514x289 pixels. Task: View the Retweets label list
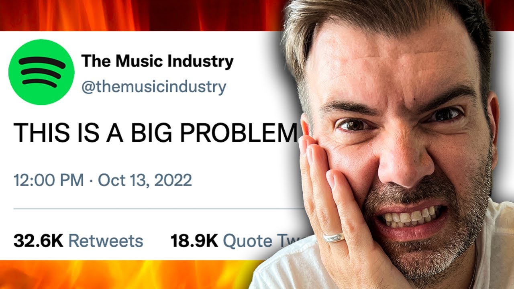tap(106, 241)
